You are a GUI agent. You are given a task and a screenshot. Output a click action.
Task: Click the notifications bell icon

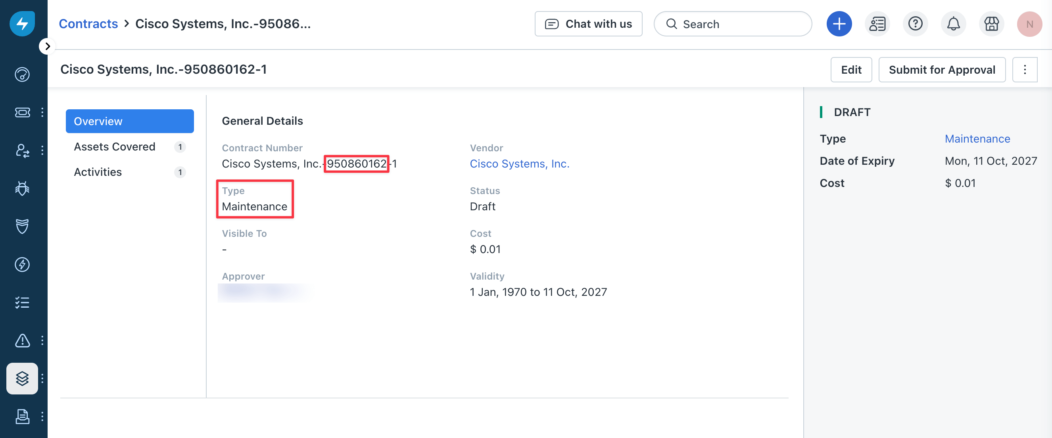pyautogui.click(x=953, y=24)
